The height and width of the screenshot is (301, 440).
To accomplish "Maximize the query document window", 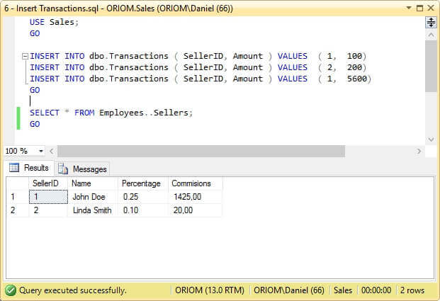I will (419, 8).
